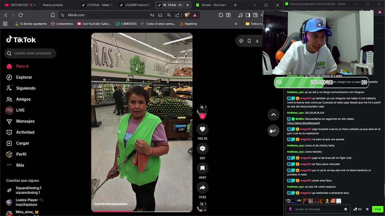Open the apps grid in bookmarks bar
The height and width of the screenshot is (216, 385).
click(5, 24)
